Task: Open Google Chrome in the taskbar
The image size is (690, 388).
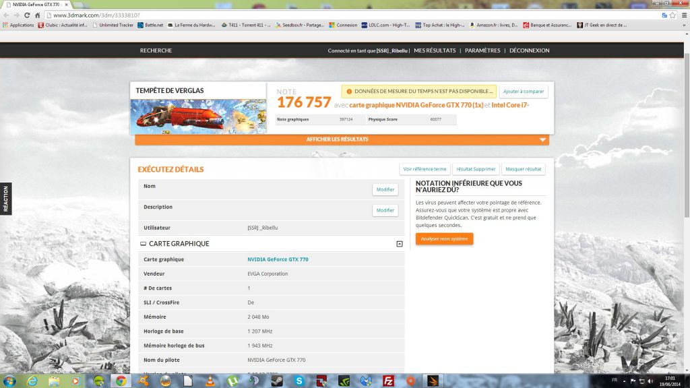Action: pyautogui.click(x=121, y=381)
